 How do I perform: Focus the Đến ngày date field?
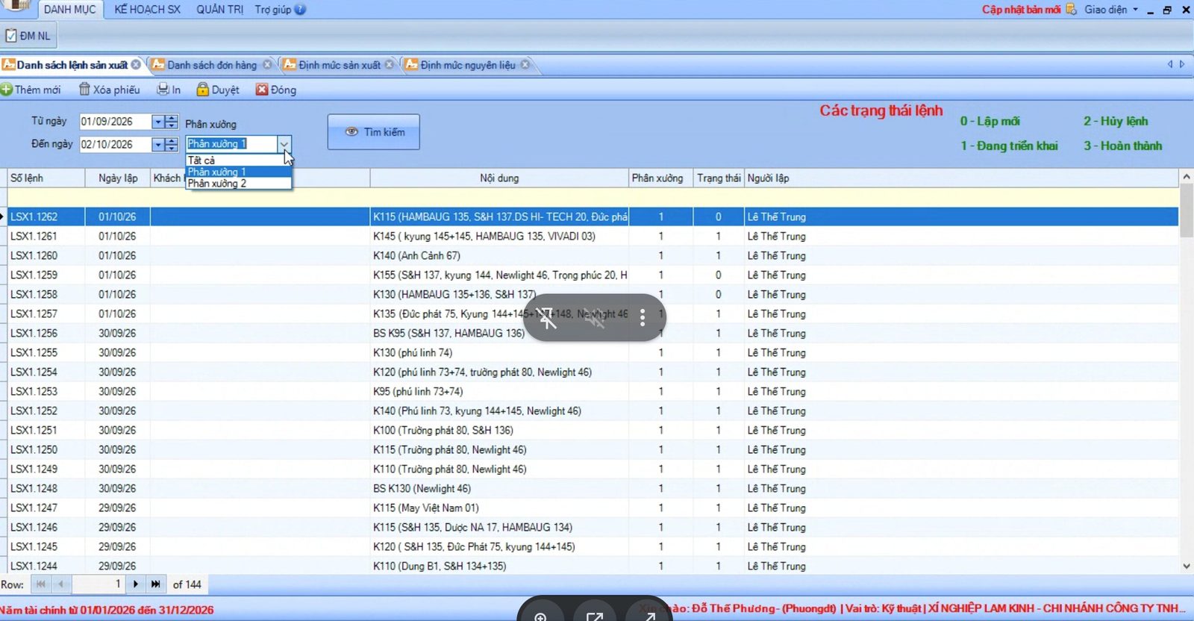(115, 145)
